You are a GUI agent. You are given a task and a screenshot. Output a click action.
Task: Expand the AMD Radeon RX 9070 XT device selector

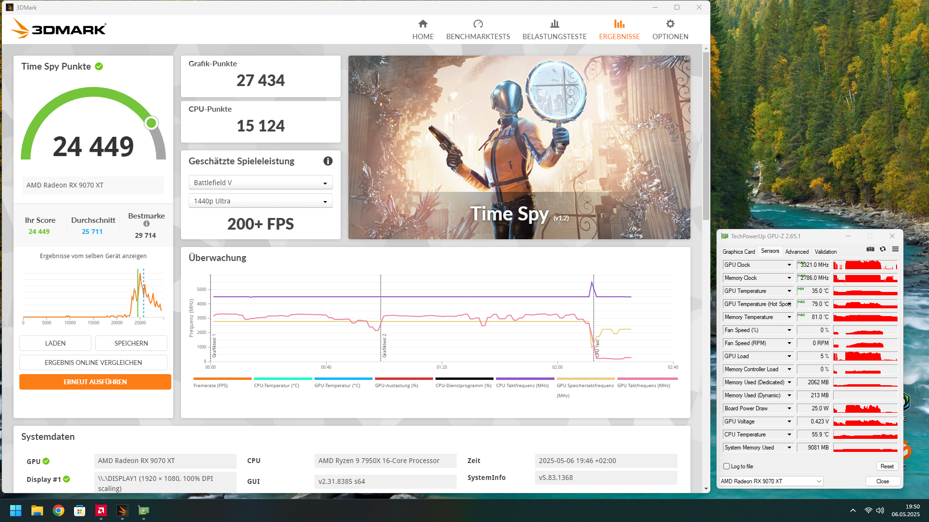(771, 481)
